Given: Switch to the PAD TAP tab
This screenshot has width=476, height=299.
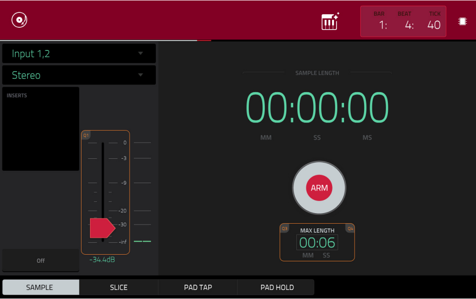Looking at the screenshot, I should (198, 287).
